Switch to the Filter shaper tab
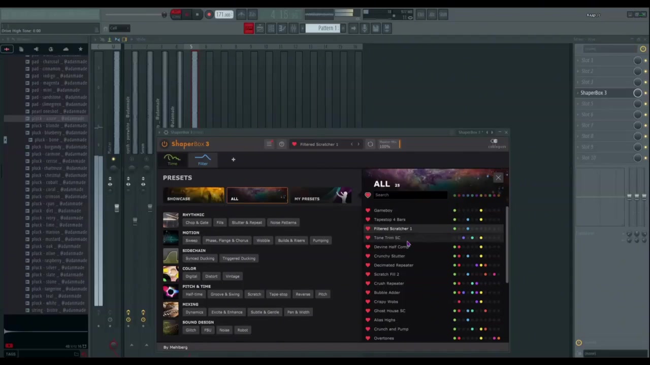The width and height of the screenshot is (650, 365). click(203, 160)
